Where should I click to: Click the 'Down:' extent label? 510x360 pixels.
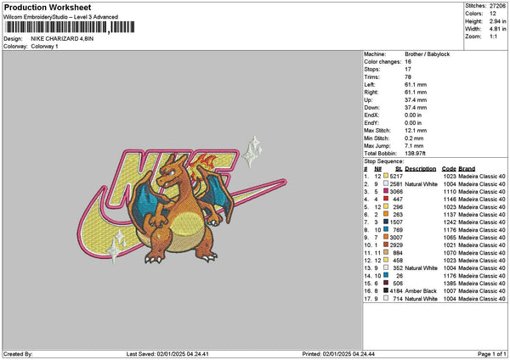coord(371,108)
